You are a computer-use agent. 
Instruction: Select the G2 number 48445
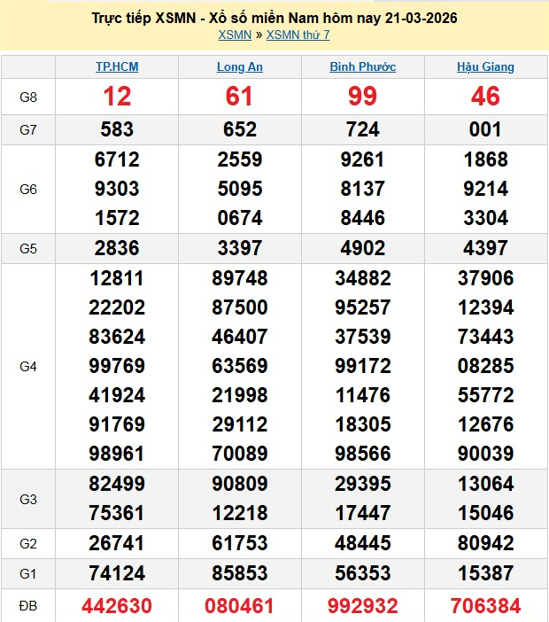[x=362, y=542]
